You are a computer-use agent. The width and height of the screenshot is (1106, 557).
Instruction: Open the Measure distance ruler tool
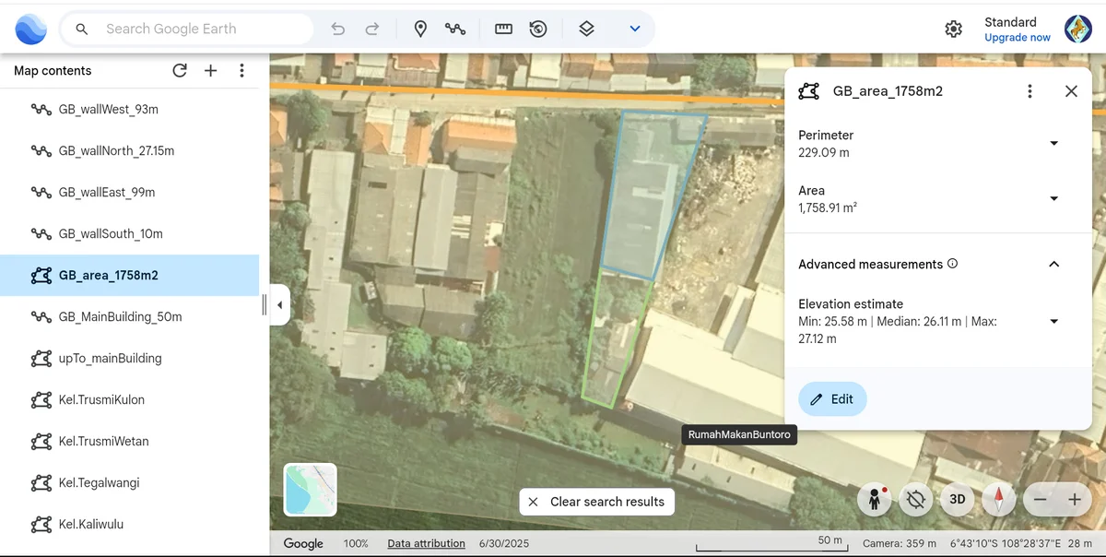tap(503, 29)
